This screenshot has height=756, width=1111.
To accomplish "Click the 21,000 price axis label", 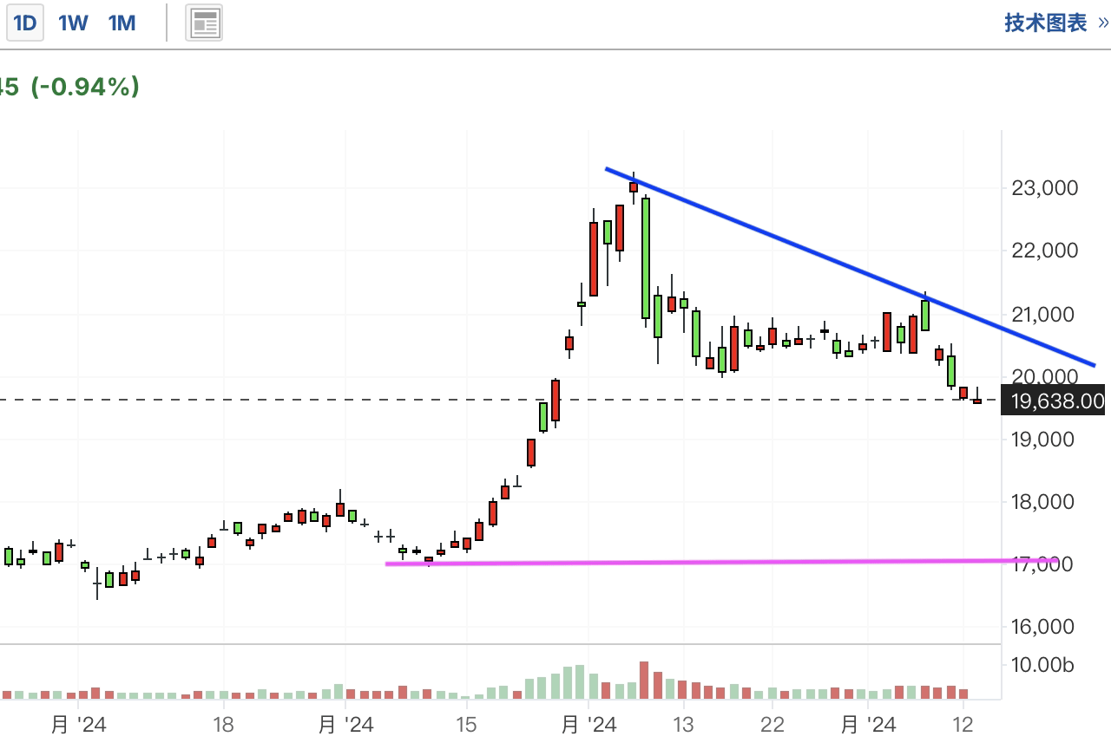I will pyautogui.click(x=1045, y=314).
